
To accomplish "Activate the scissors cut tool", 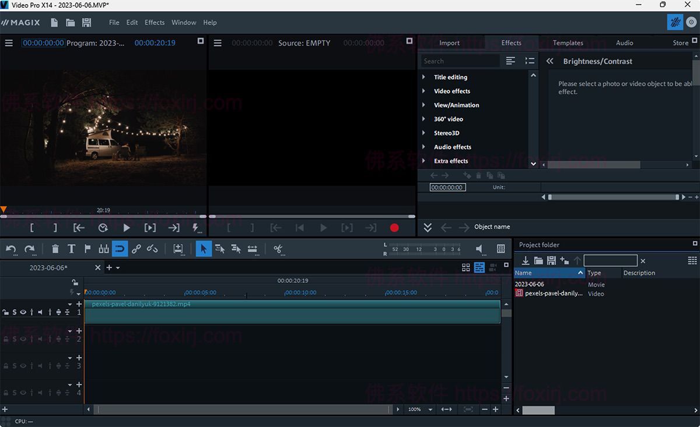I will pyautogui.click(x=278, y=249).
